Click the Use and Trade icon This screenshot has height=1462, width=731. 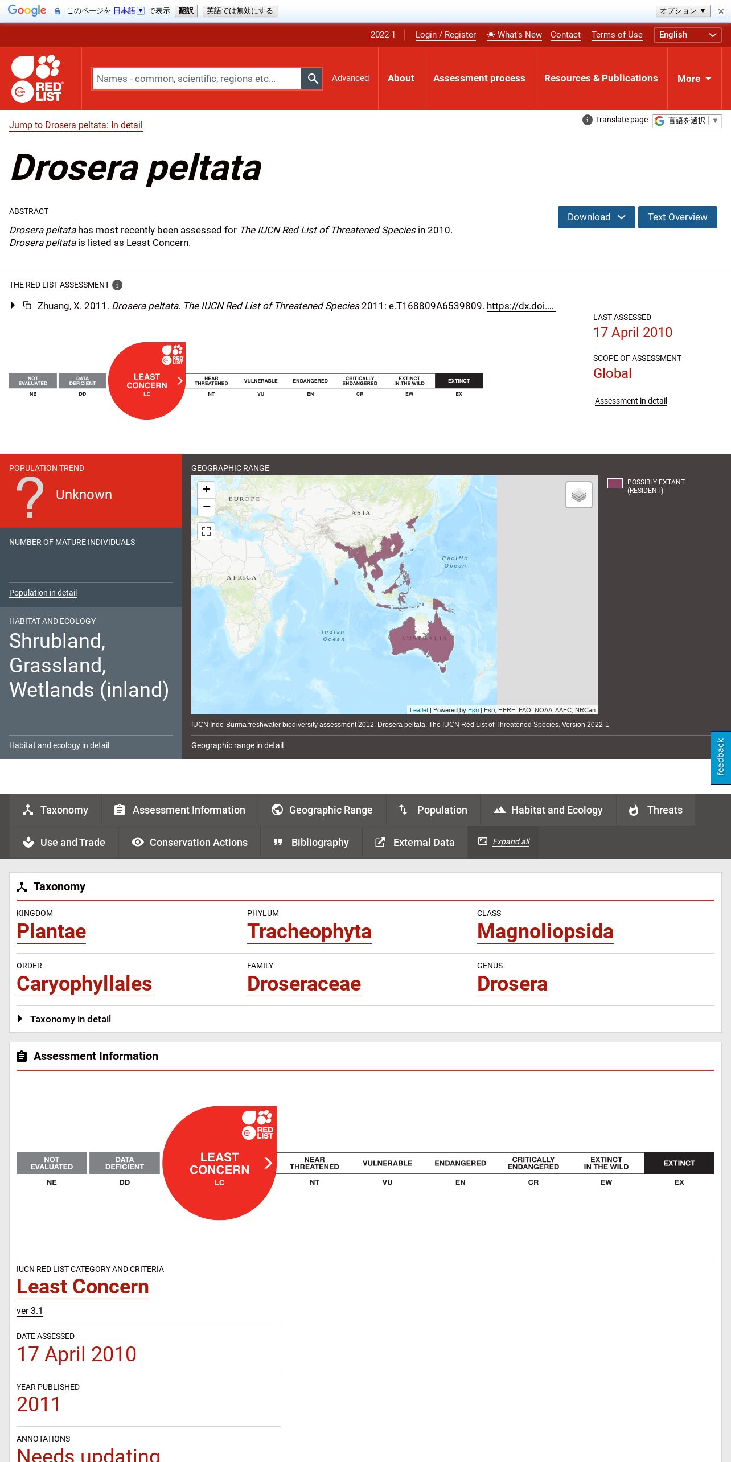(x=28, y=842)
